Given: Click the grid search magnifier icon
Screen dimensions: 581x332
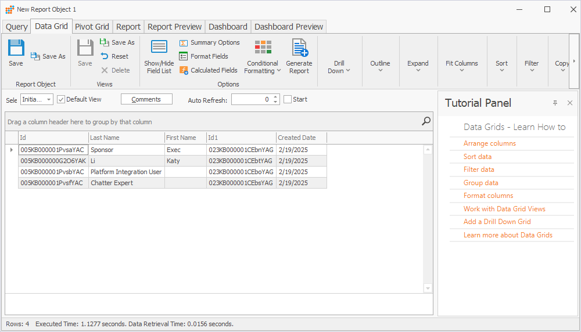Looking at the screenshot, I should 426,121.
